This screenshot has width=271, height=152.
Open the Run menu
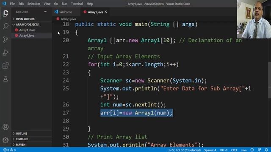[x=64, y=4]
